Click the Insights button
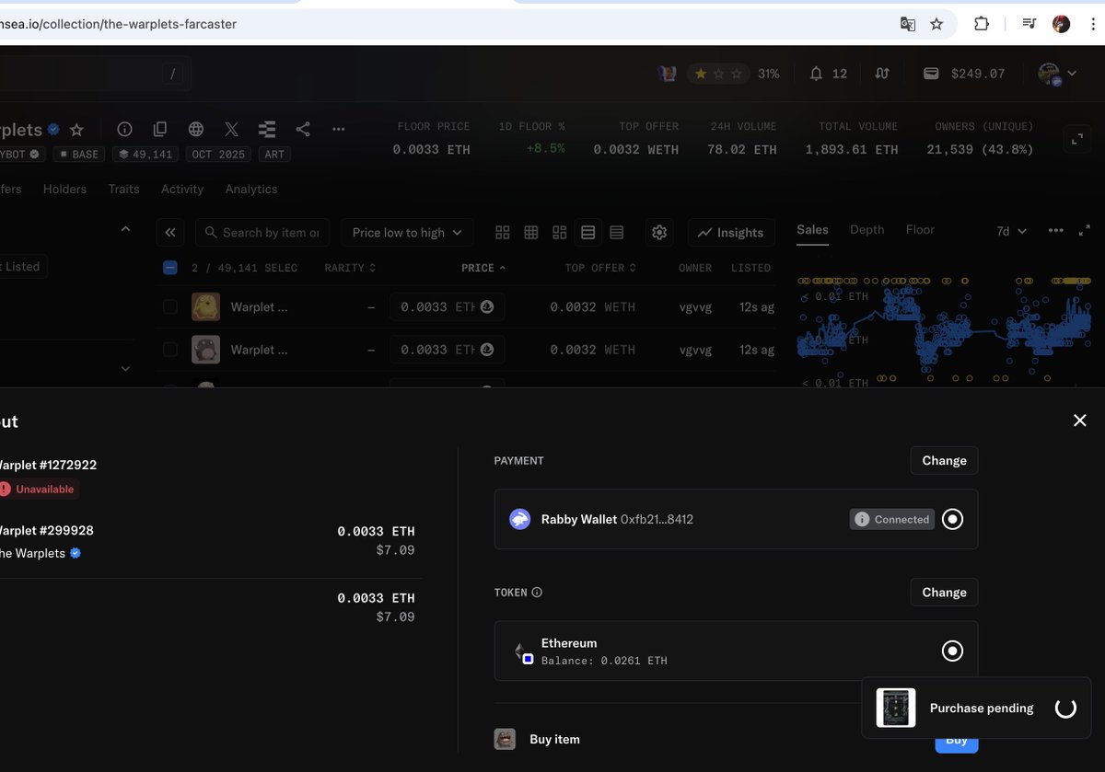1105x772 pixels. 731,233
